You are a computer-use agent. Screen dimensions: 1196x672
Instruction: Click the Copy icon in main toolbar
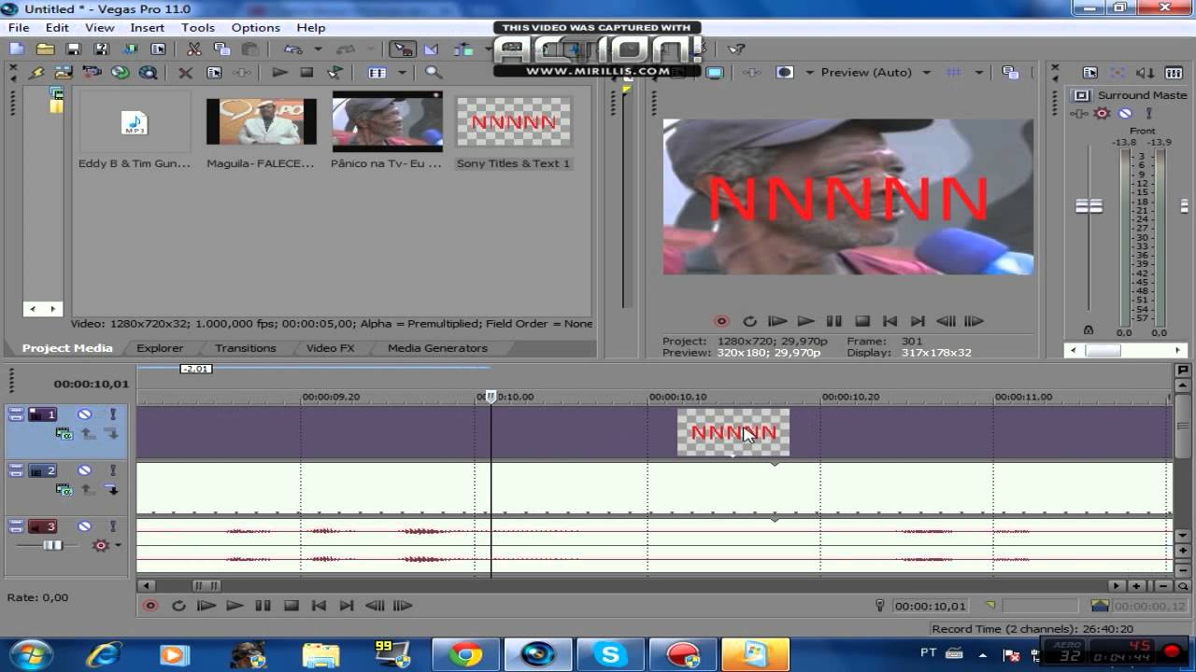click(x=221, y=49)
